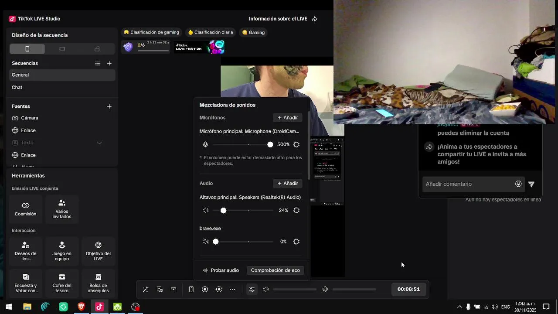Open the Brave browser on taskbar
The image size is (558, 314).
tap(81, 307)
